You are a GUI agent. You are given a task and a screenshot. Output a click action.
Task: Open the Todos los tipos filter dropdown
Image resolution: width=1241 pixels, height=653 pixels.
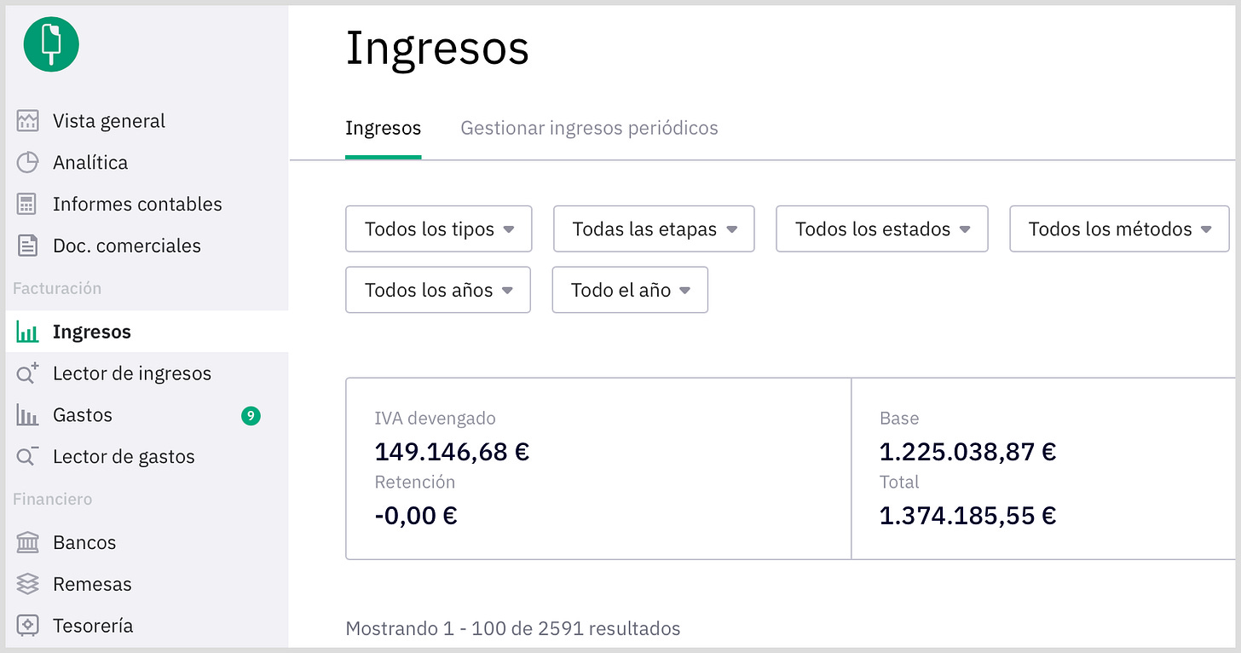tap(438, 228)
